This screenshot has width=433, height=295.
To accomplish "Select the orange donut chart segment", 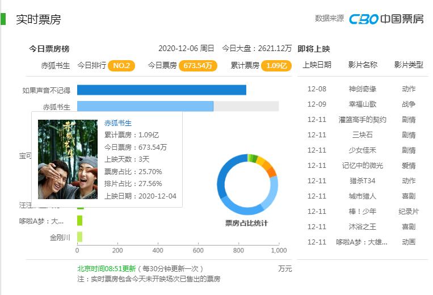I will [x=271, y=172].
